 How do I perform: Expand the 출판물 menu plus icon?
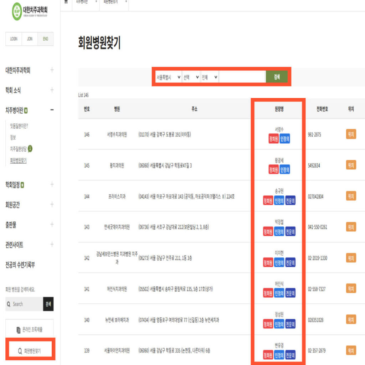click(52, 225)
